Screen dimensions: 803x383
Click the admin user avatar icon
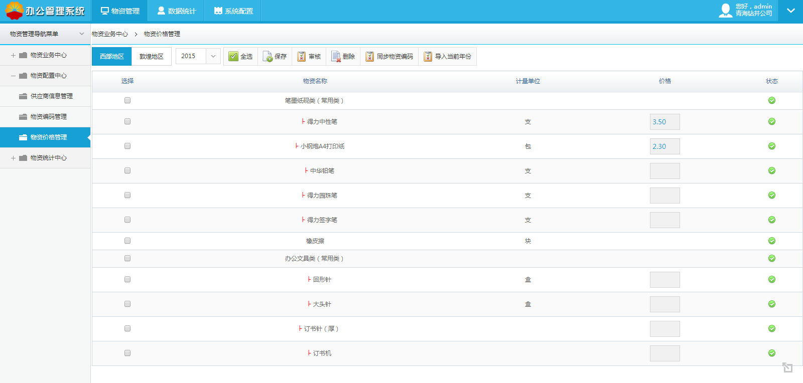tap(725, 11)
